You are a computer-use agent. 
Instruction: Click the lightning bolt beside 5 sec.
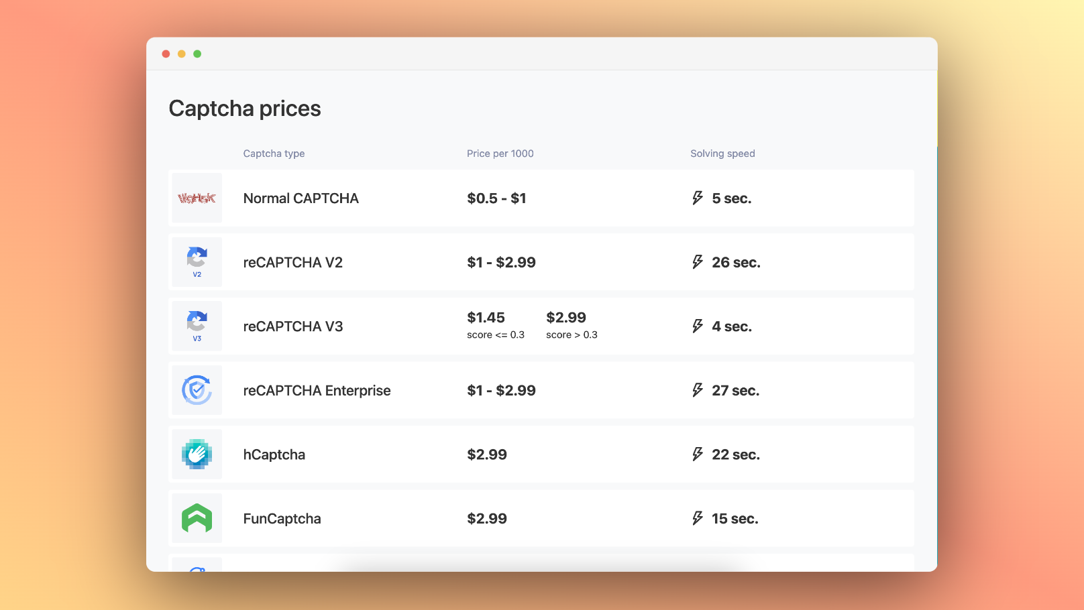[x=698, y=198]
